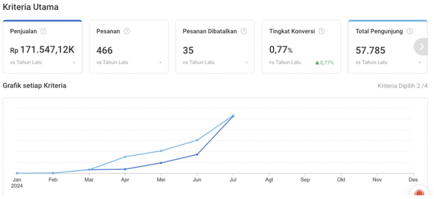Click the dark blue Jun data point

click(197, 155)
